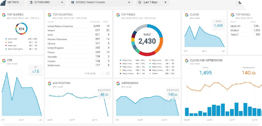
Task: Click the %15 ctr value badge
Action: click(35, 71)
